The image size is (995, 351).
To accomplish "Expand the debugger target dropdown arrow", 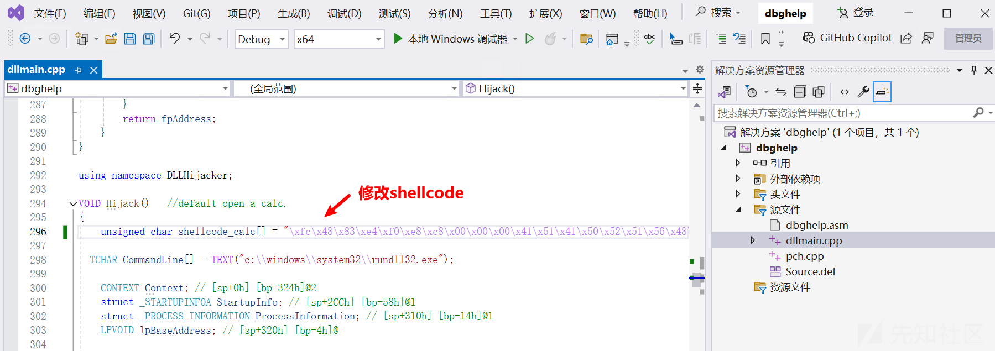I will click(515, 39).
